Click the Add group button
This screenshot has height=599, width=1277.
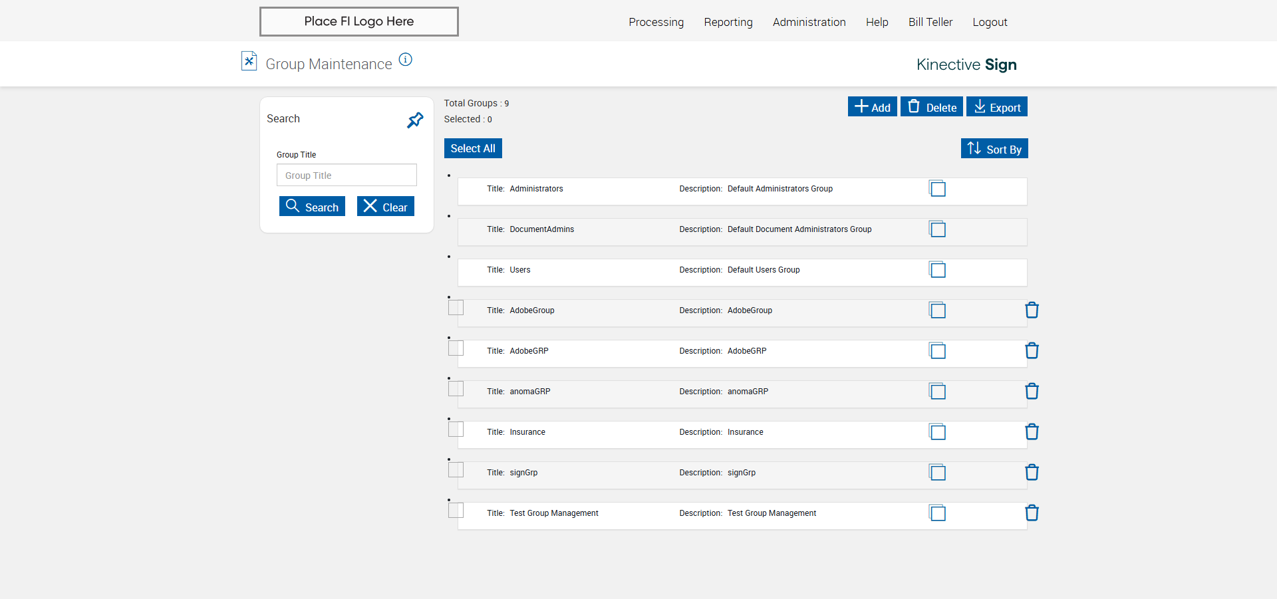pos(872,107)
